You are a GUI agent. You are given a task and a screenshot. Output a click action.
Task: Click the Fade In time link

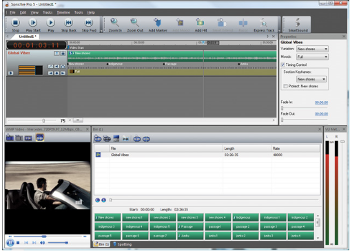[321, 102]
